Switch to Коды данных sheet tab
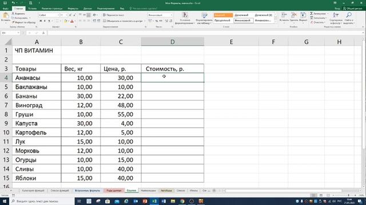Screen dimensions: 366x205 pos(114,191)
